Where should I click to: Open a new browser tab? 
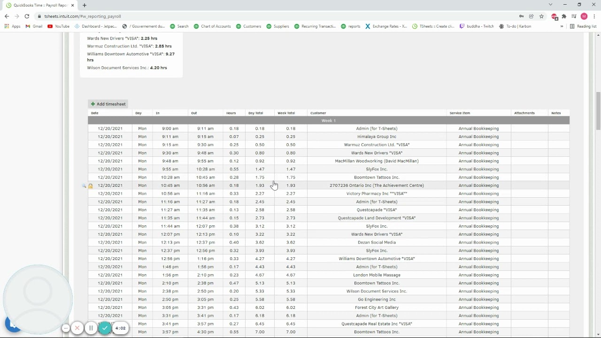85,5
